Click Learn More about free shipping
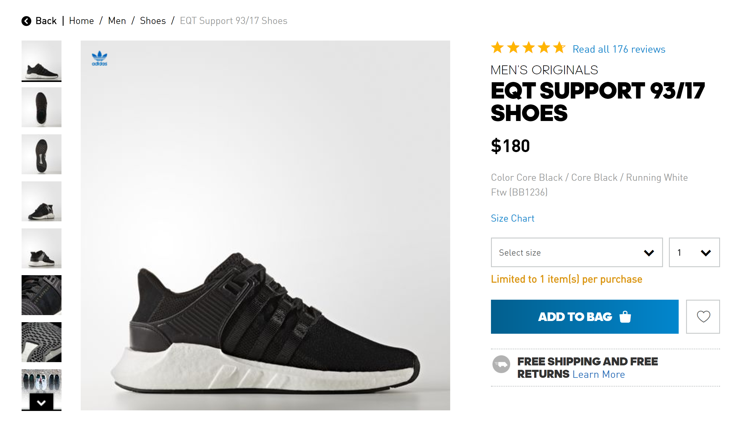744x421 pixels. coord(599,375)
